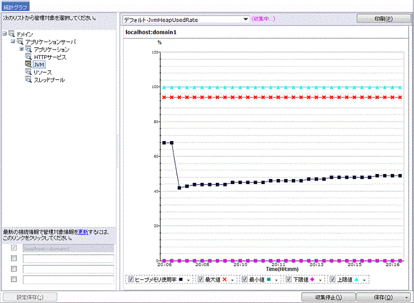Click the スレッドプール node icon
Image resolution: width=414 pixels, height=303 pixels.
[28, 80]
